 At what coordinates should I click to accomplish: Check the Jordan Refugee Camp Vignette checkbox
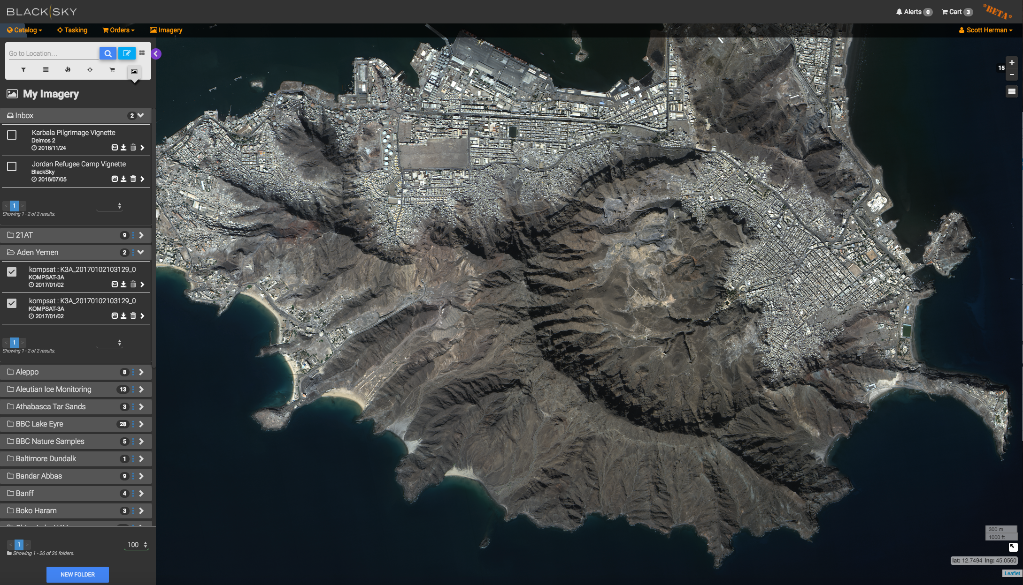click(12, 167)
